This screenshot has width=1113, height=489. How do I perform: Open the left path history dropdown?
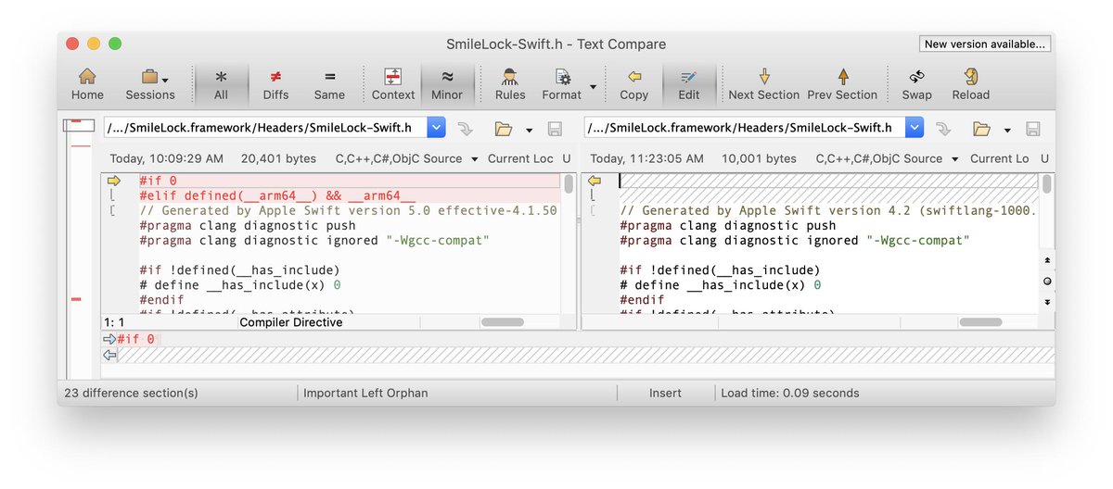tap(437, 128)
